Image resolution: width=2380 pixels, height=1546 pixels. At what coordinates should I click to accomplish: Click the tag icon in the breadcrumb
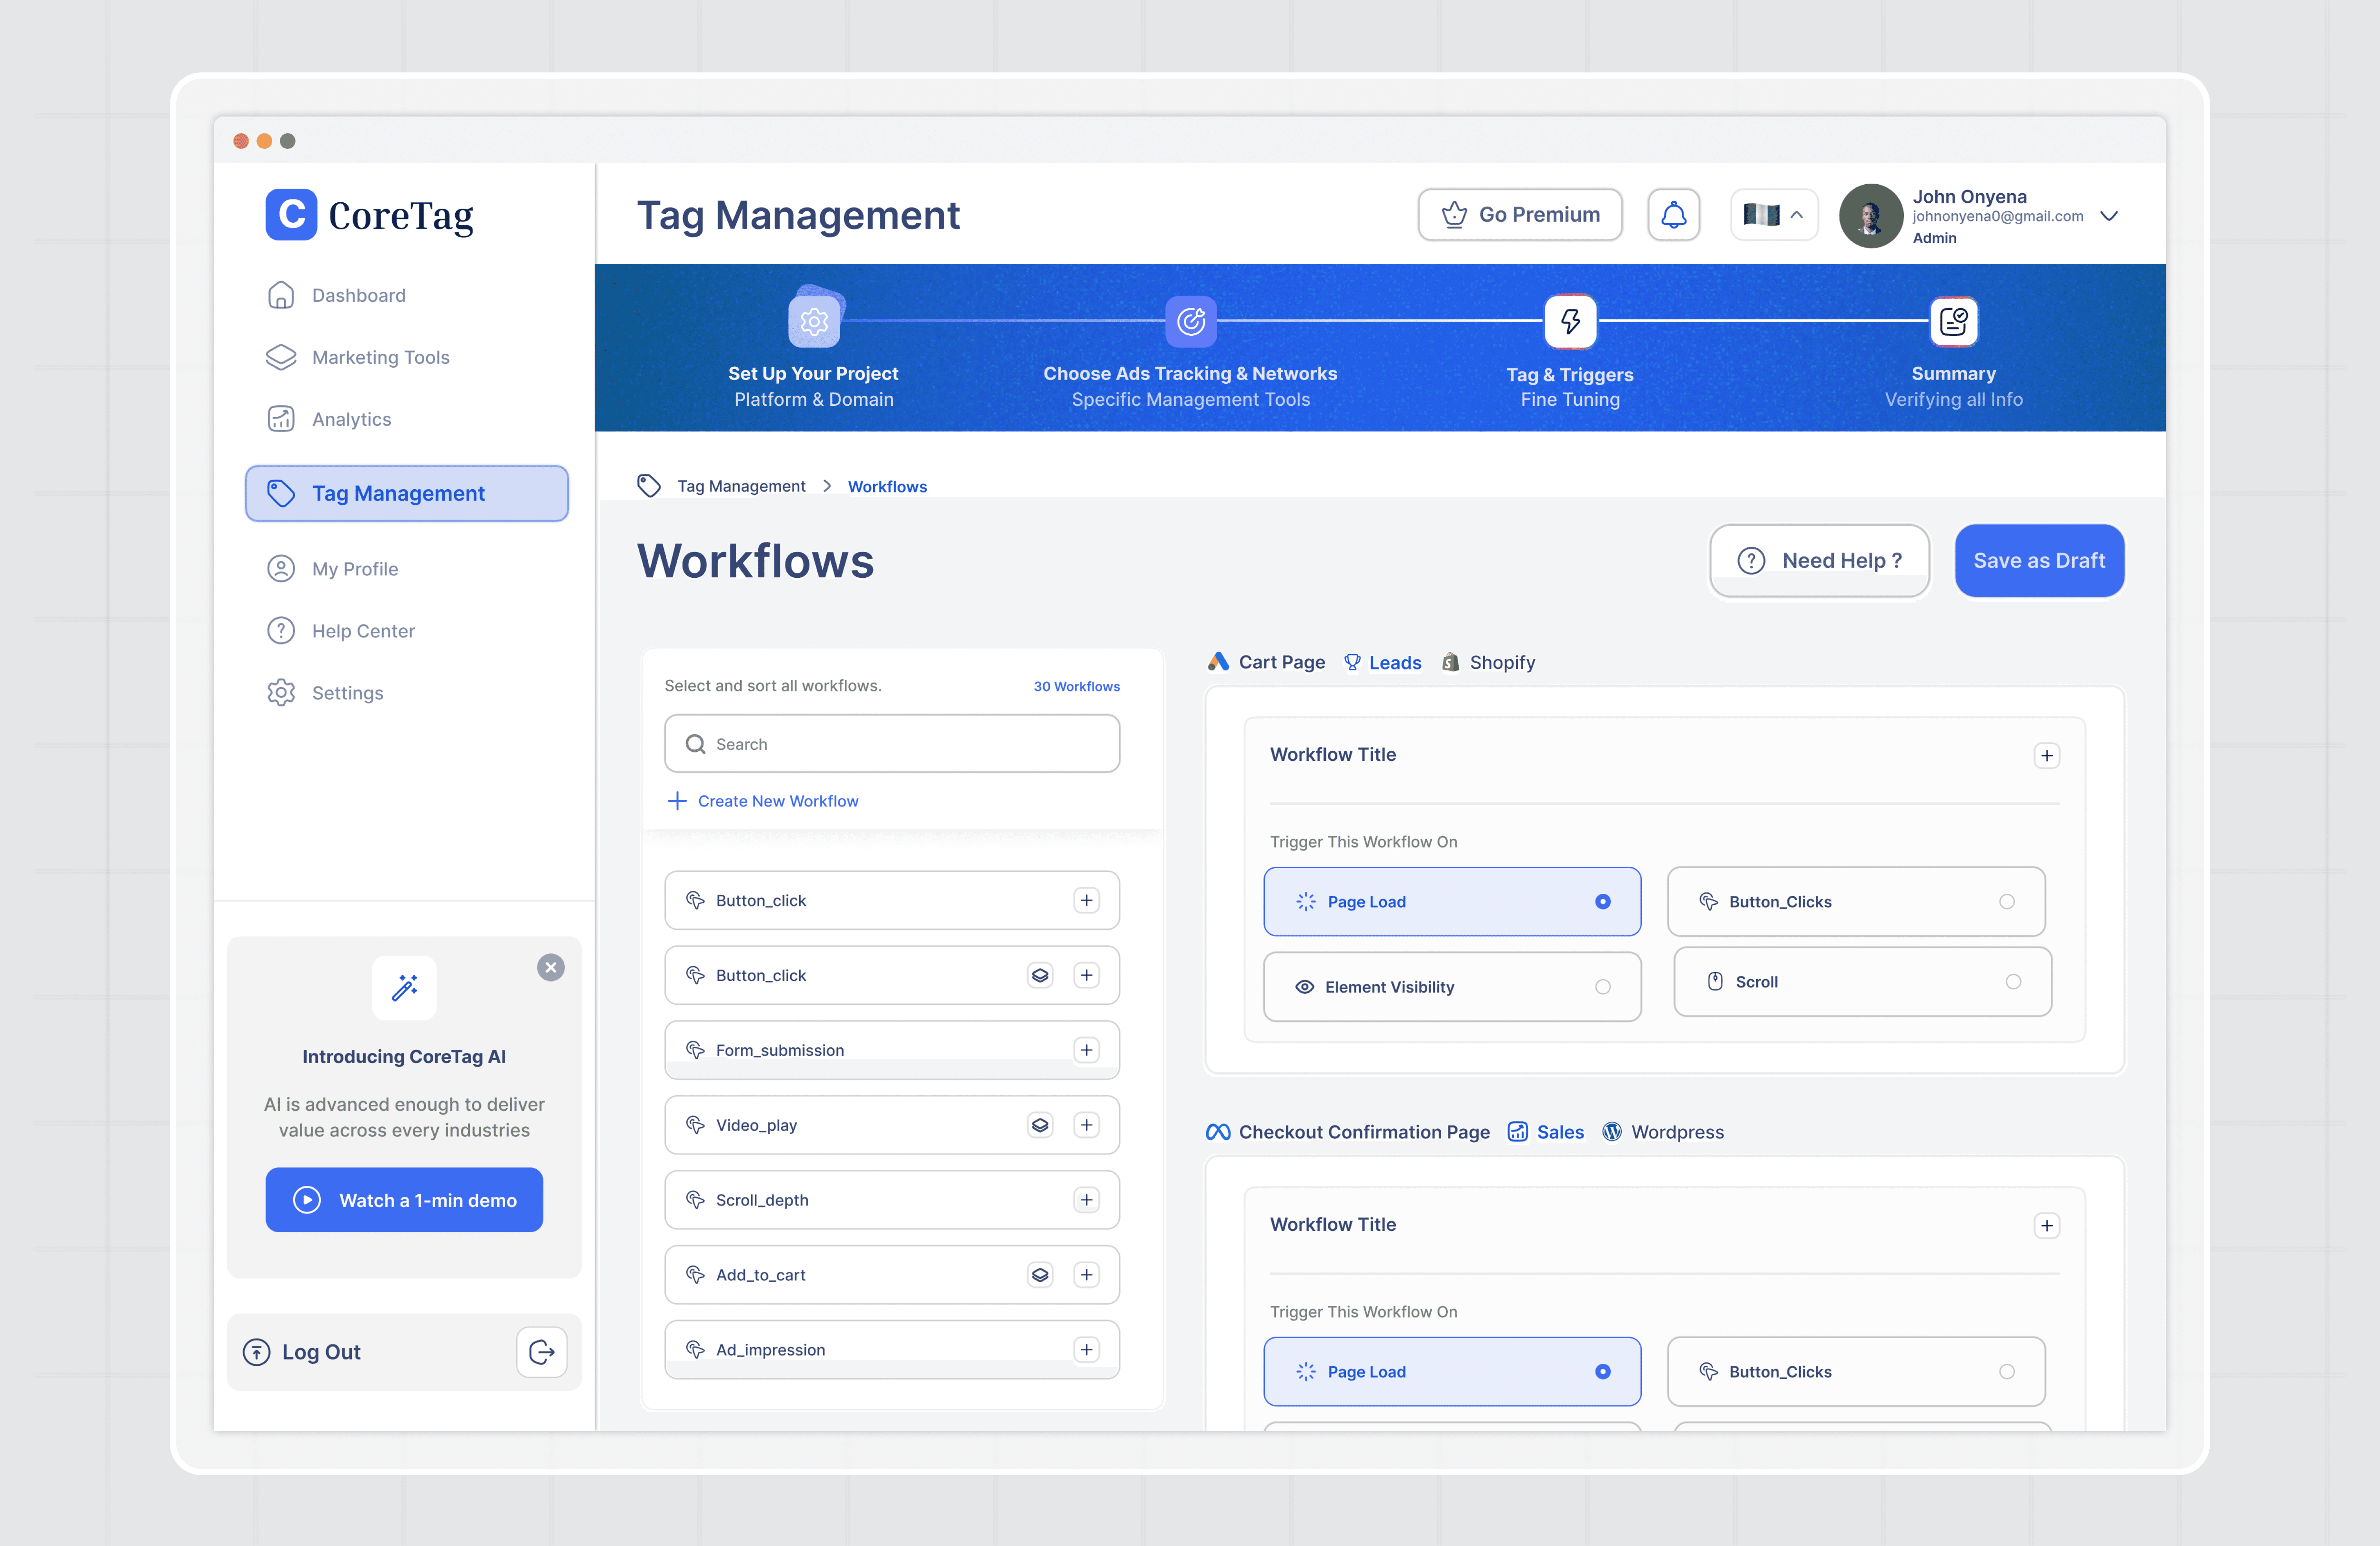(x=649, y=486)
